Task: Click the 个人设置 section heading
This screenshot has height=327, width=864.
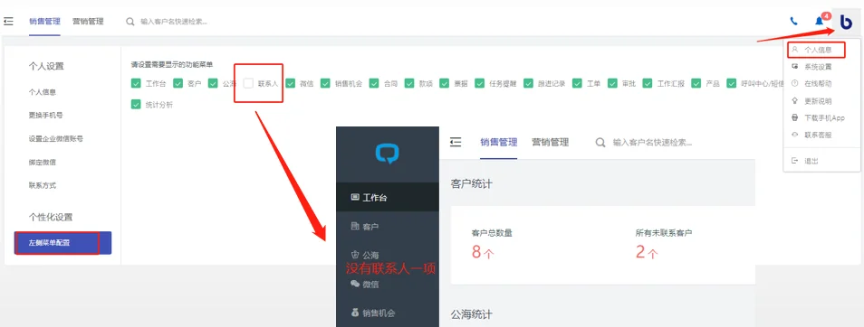Action: point(46,67)
